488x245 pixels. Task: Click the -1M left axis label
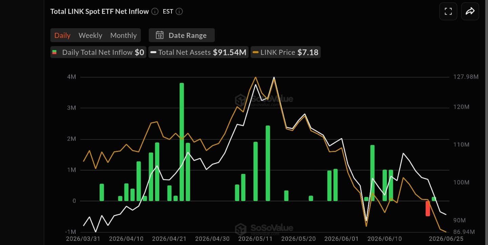click(x=70, y=232)
